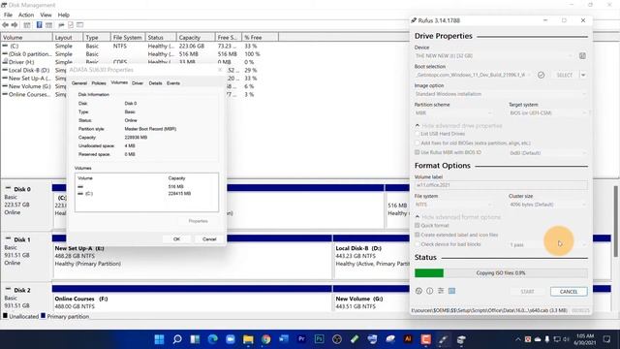620x349 pixels.
Task: Toggle Add fixes for old BIOSes checkbox
Action: pyautogui.click(x=418, y=143)
